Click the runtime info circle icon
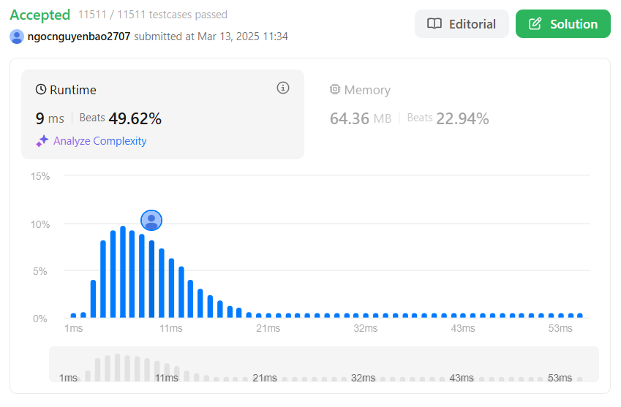This screenshot has width=621, height=407. 283,88
